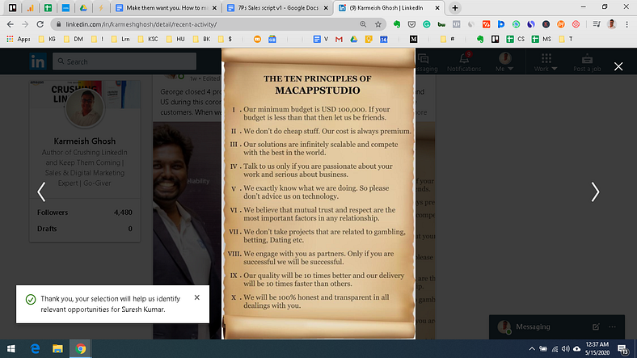
Task: Click the Chrome taskbar icon
Action: click(x=81, y=348)
